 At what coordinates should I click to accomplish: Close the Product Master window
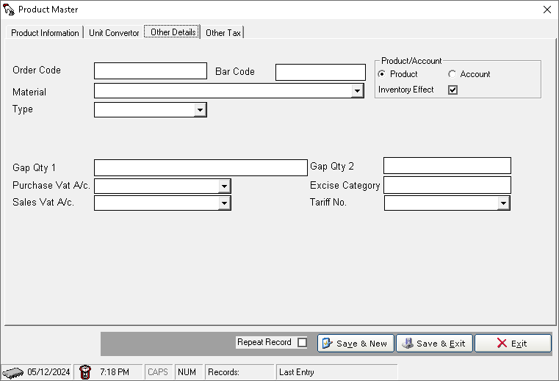(x=547, y=10)
